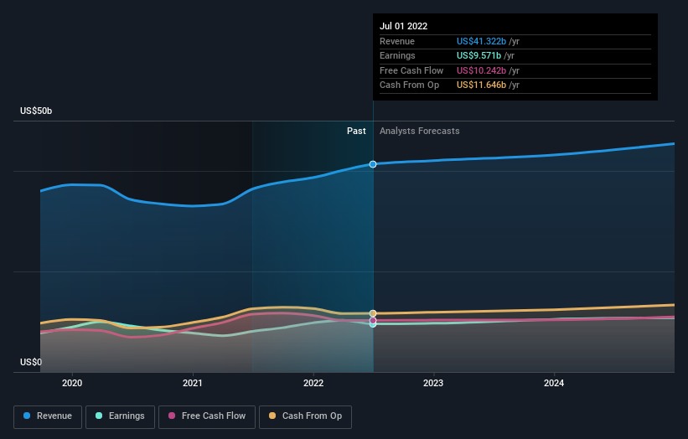Click the US$9.571b earnings value
This screenshot has height=439, width=688.
[x=478, y=55]
